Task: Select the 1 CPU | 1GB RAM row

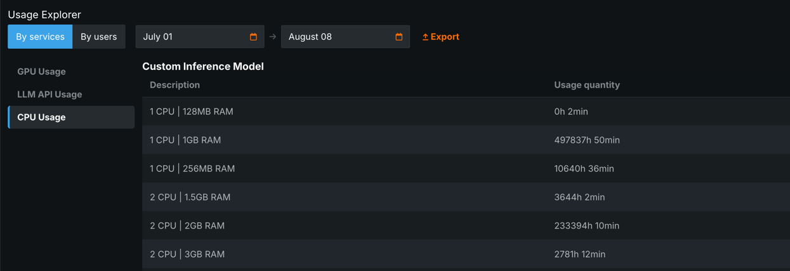Action: (185, 140)
